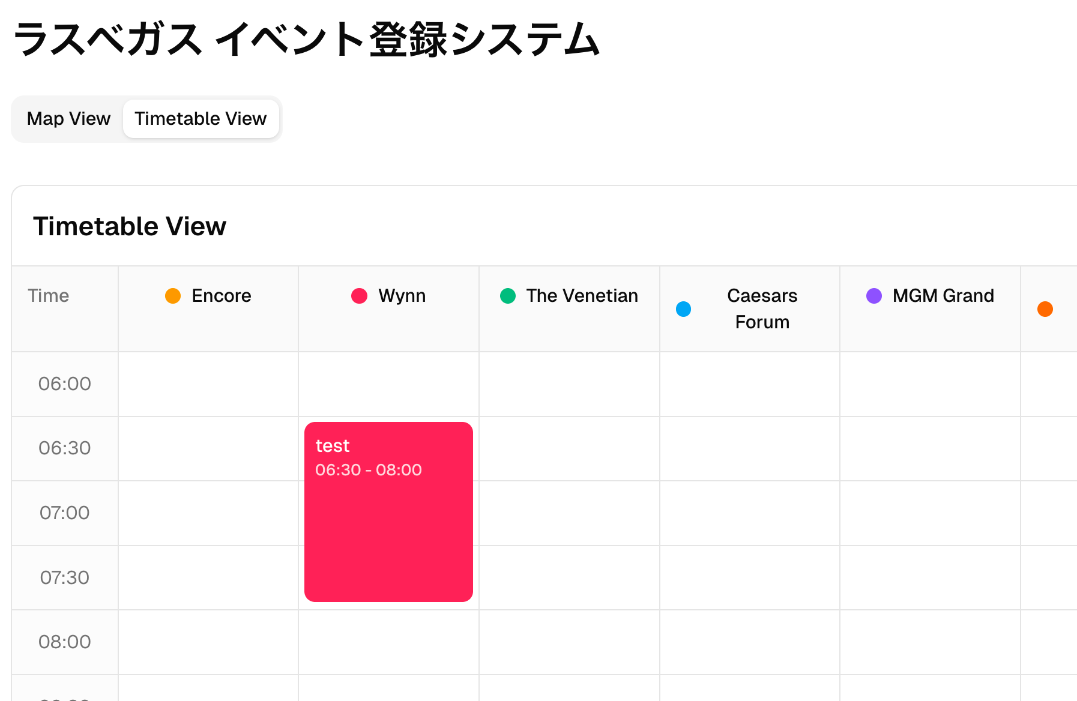Click the 06:00 time row label
This screenshot has width=1077, height=701.
65,384
